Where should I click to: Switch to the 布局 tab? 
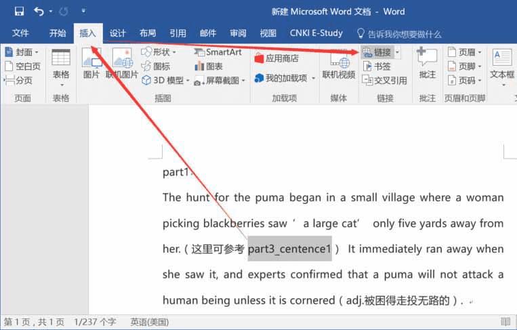148,33
